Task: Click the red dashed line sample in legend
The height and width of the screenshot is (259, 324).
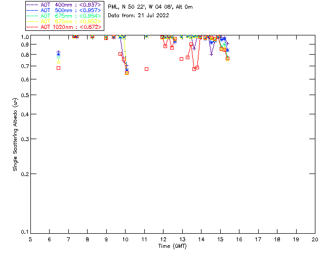Action: point(32,27)
